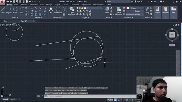Click the TOP face of the ViewCube

(172, 35)
